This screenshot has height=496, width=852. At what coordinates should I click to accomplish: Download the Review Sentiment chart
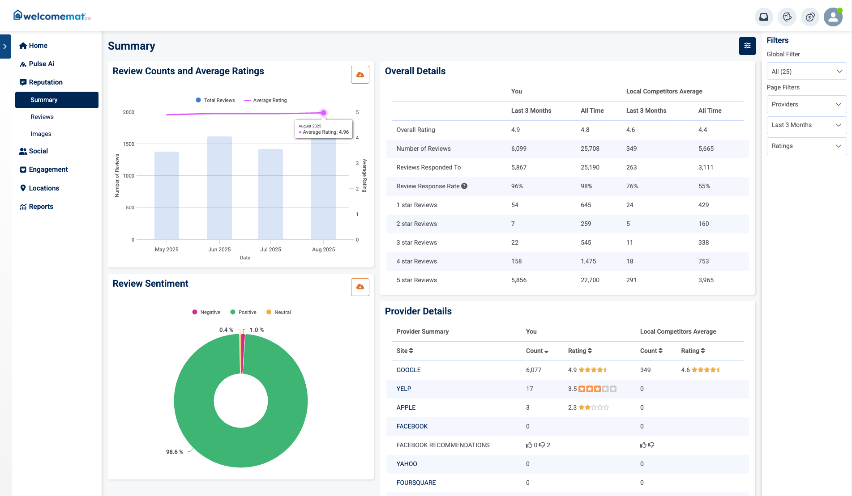[360, 287]
